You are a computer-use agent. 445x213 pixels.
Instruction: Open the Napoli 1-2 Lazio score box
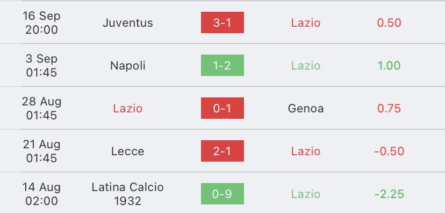click(x=222, y=65)
